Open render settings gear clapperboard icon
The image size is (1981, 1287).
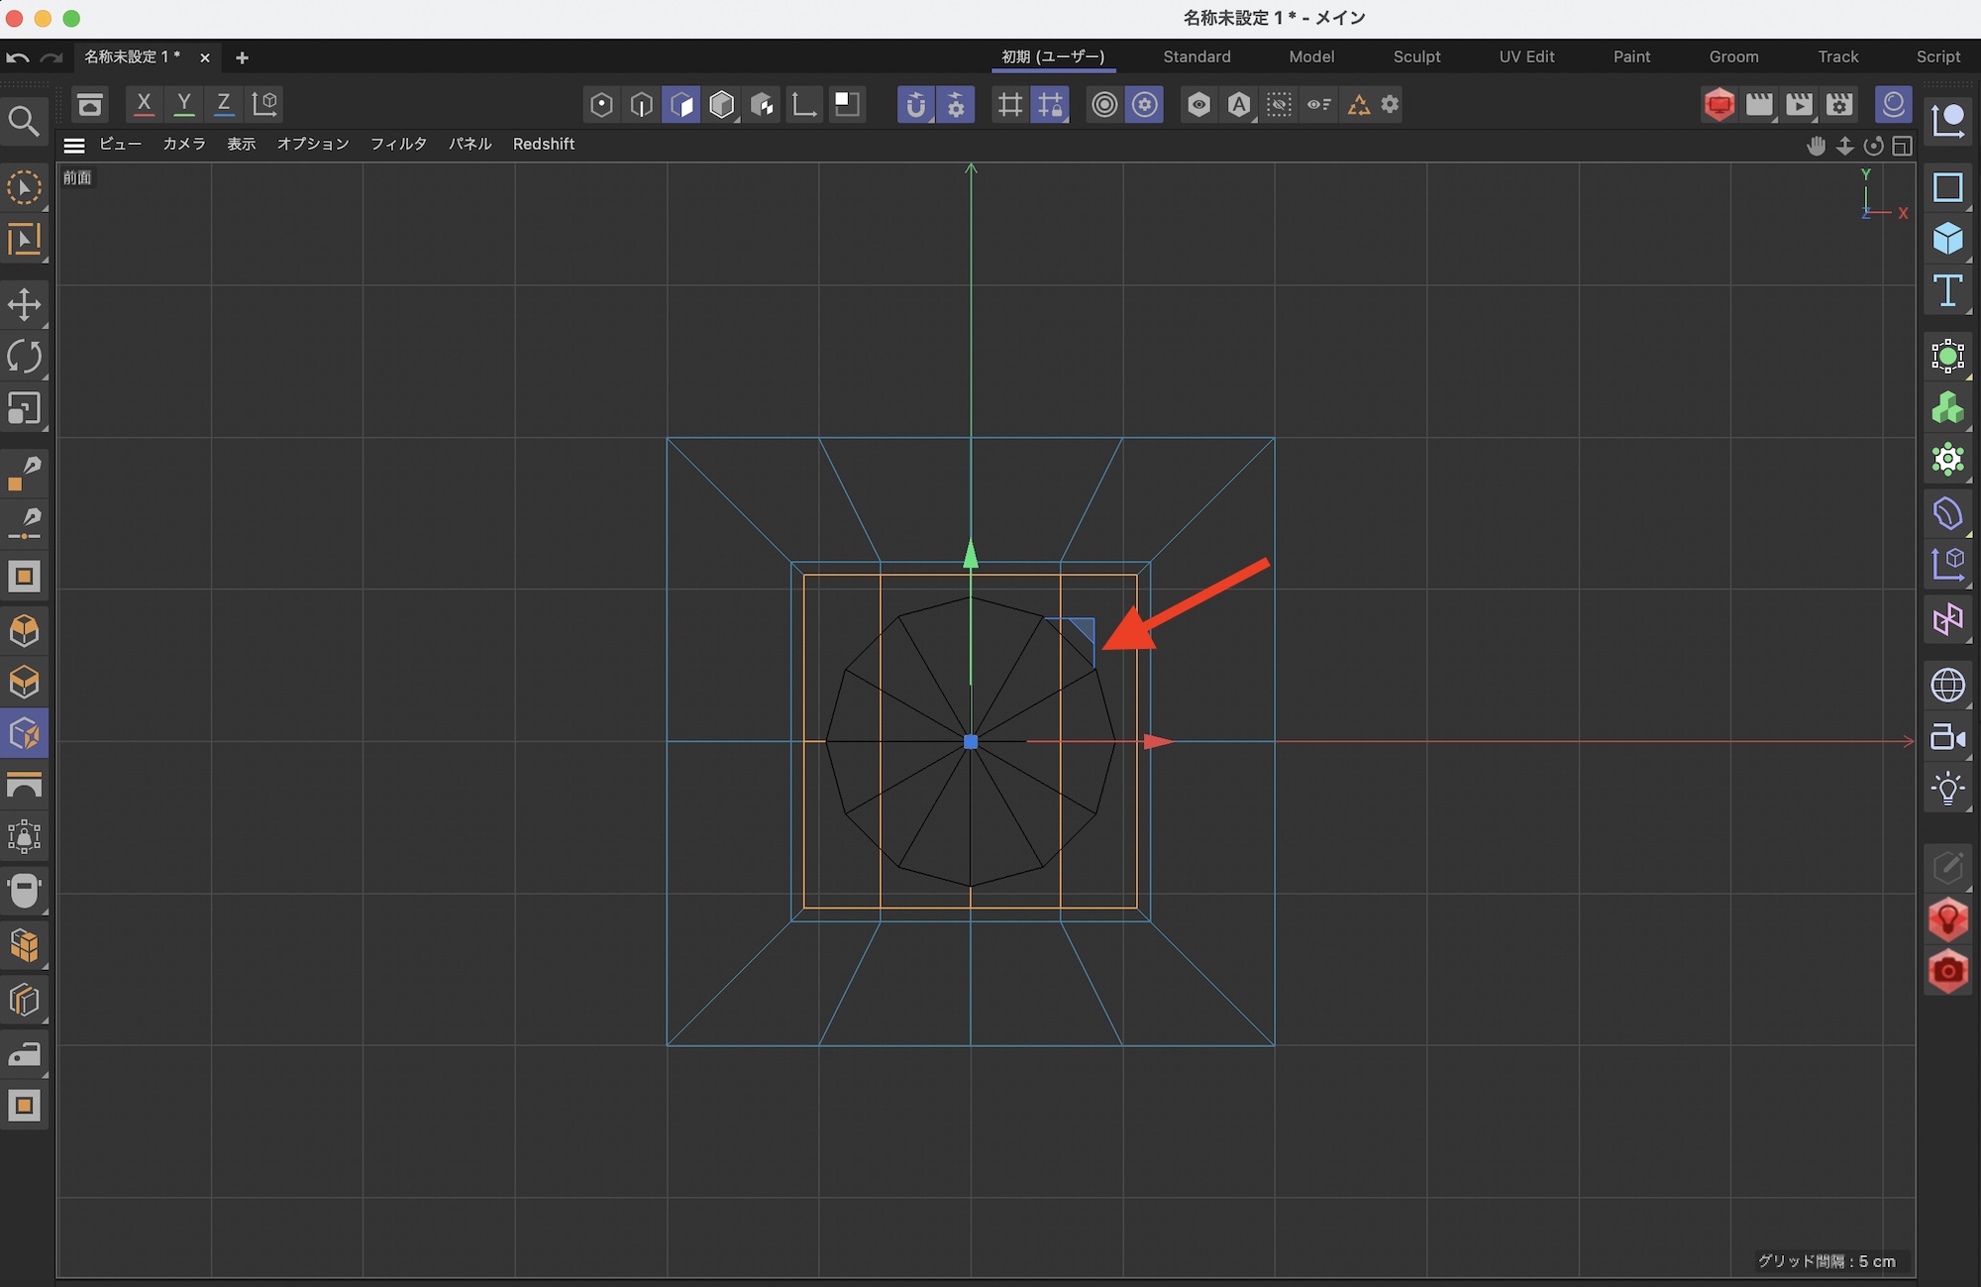click(1839, 104)
